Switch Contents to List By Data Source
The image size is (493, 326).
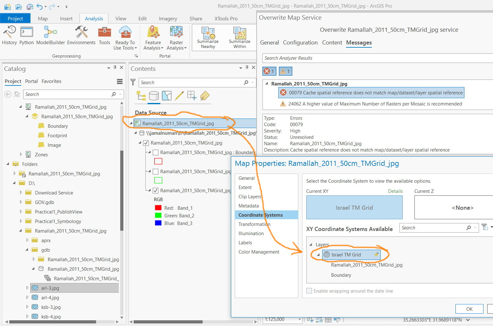tap(154, 96)
